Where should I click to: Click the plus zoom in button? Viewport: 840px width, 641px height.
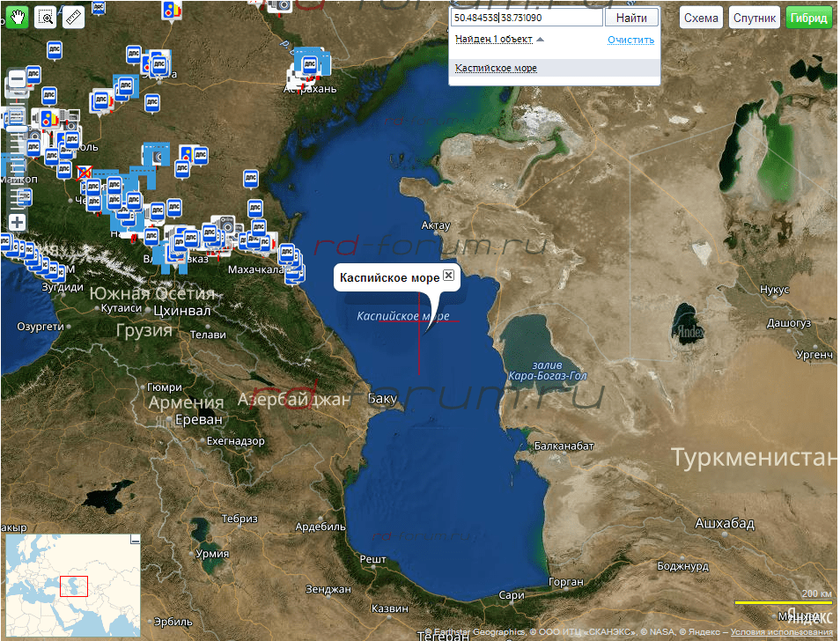[x=17, y=223]
